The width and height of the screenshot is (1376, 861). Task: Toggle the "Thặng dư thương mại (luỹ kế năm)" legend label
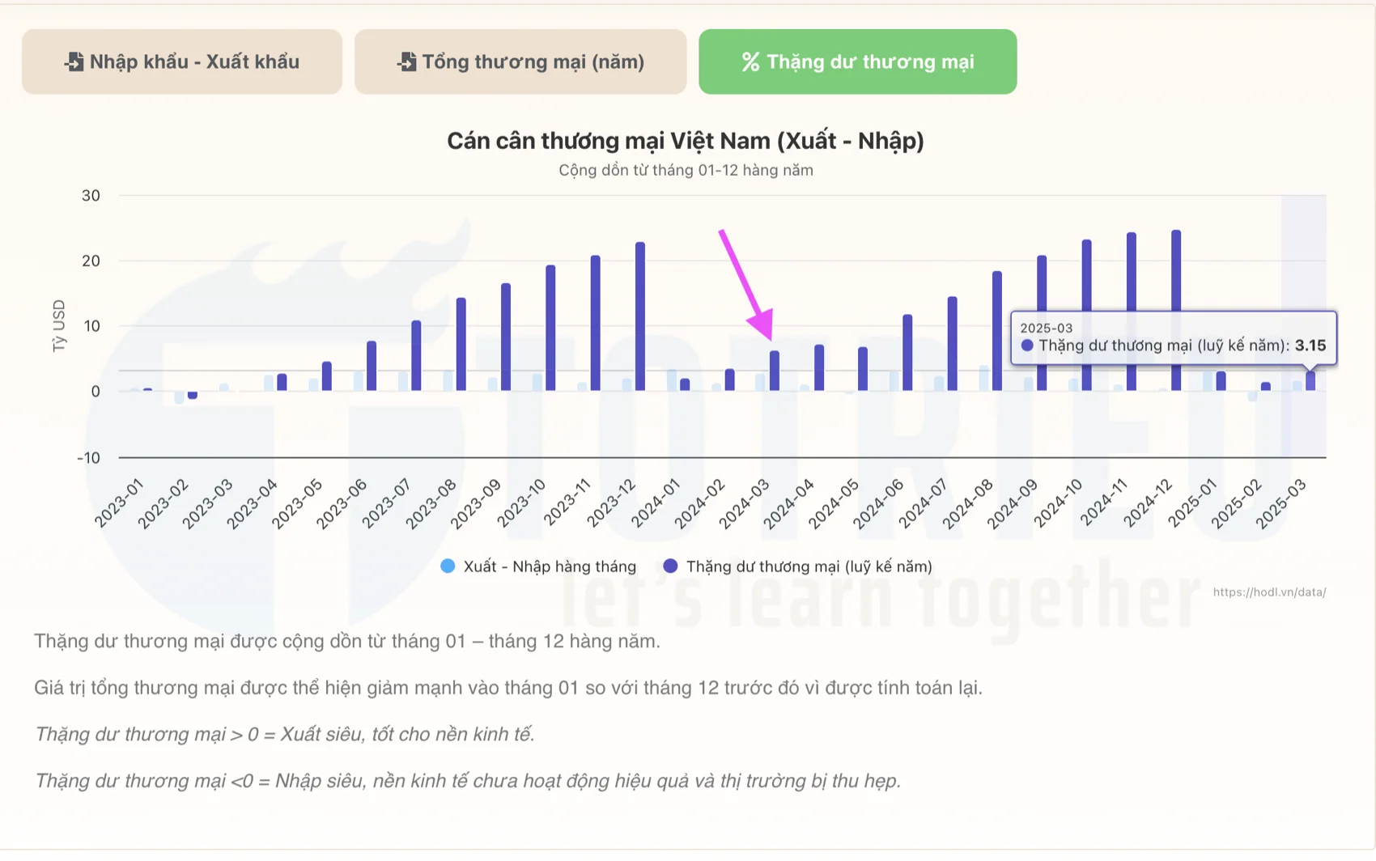[809, 566]
